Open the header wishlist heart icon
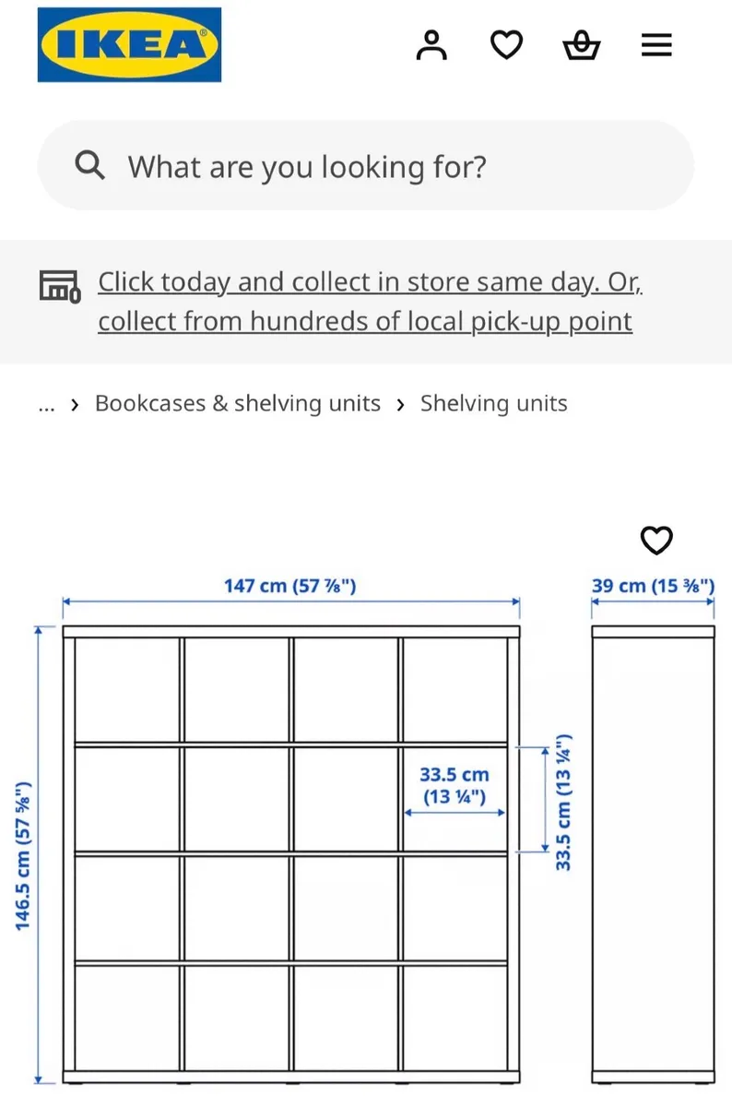Viewport: 732px width, 1107px height. 506,44
